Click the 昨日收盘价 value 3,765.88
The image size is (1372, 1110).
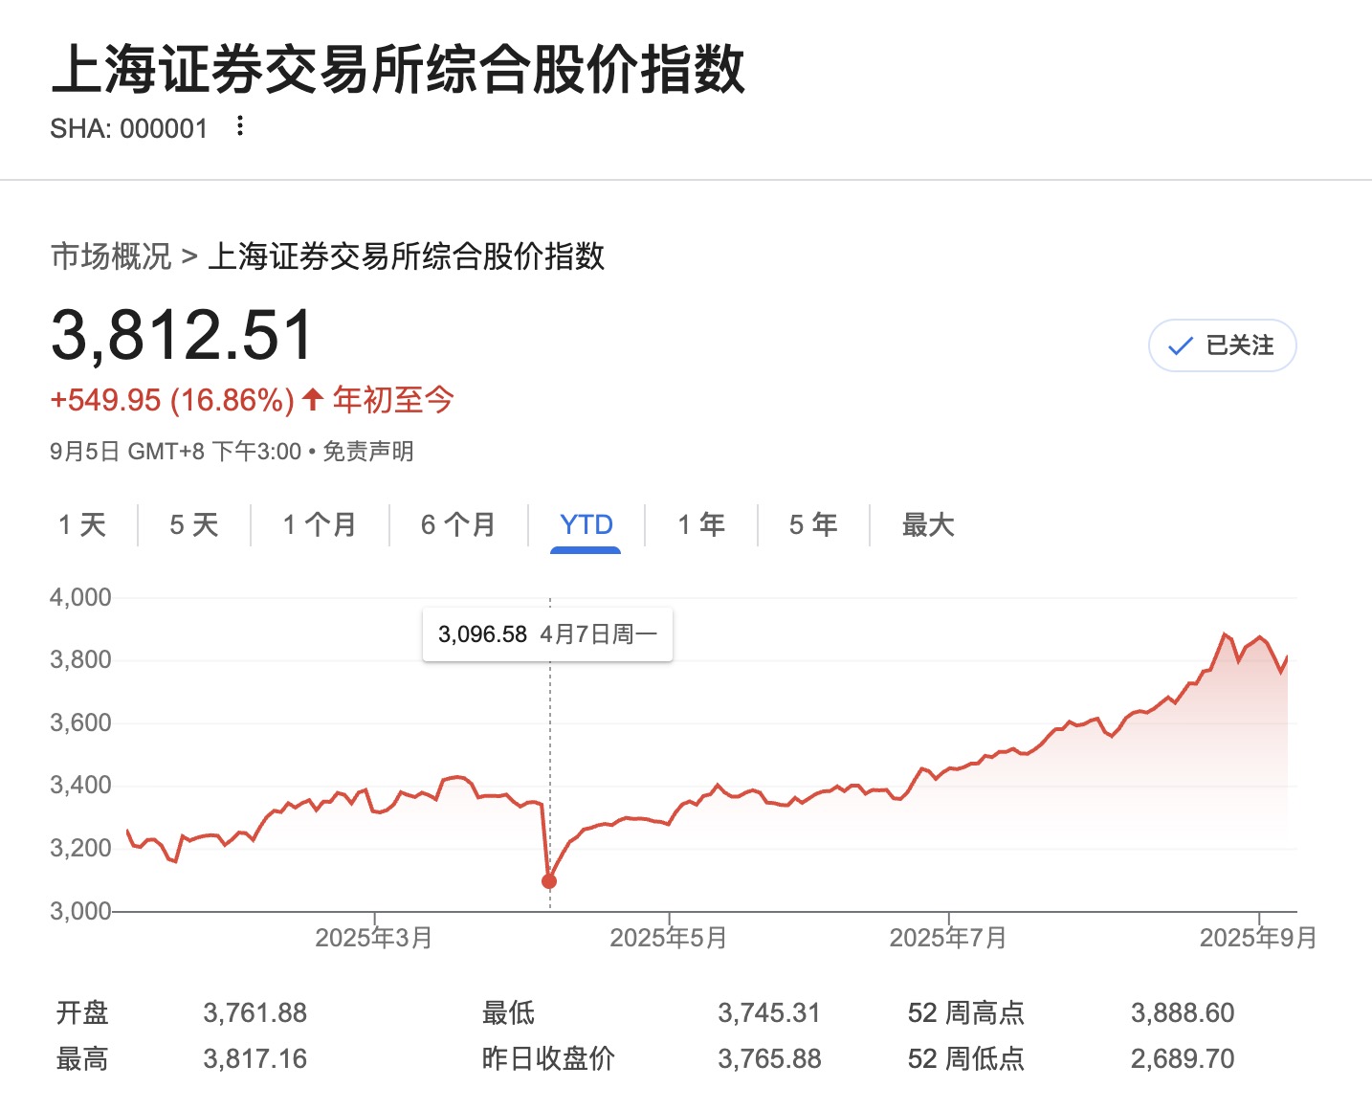coord(769,1058)
